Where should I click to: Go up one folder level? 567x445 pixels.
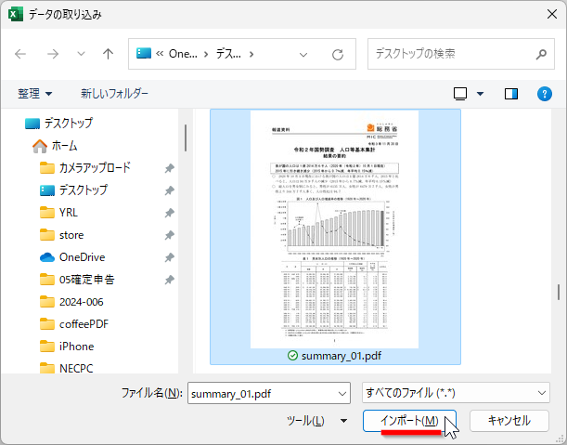click(x=108, y=54)
